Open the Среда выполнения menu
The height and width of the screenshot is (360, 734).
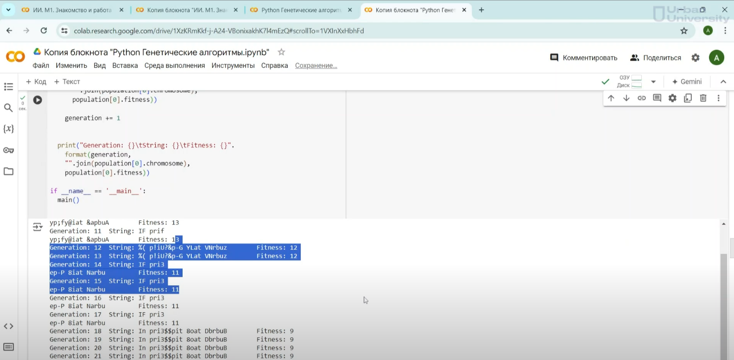[x=174, y=65]
